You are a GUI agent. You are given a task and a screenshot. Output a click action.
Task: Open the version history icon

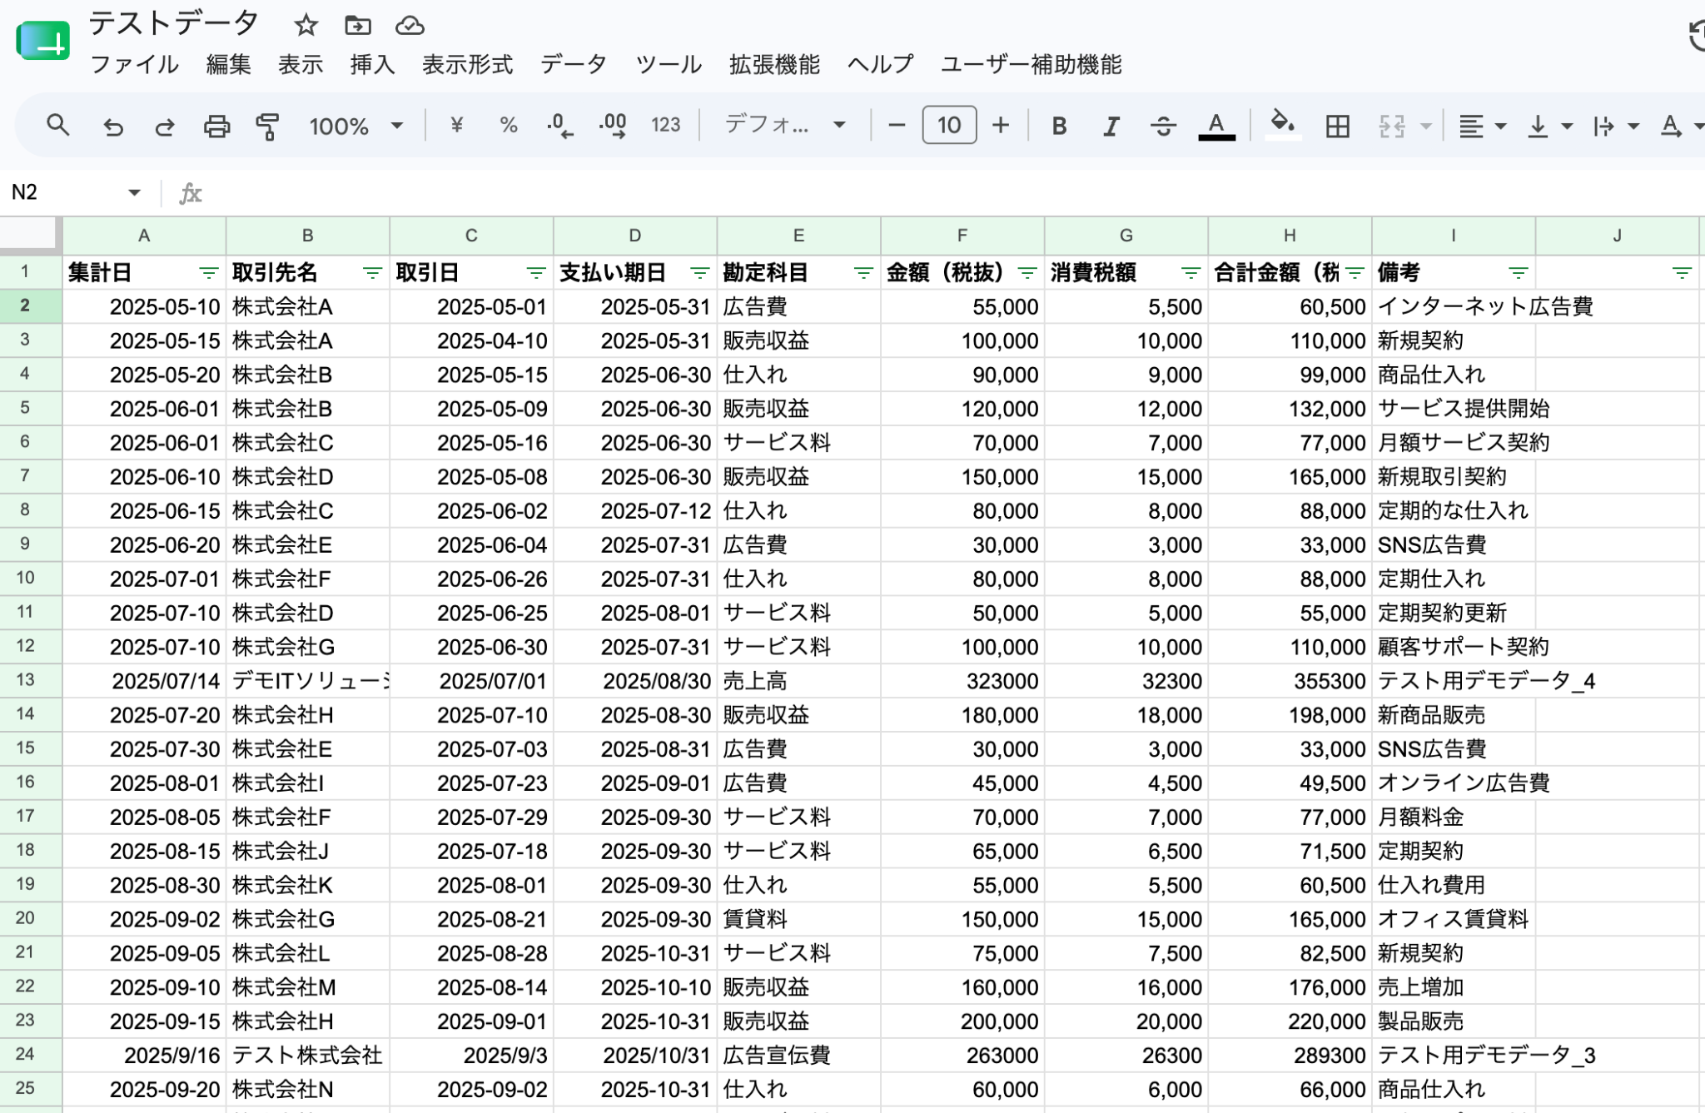coord(1697,37)
